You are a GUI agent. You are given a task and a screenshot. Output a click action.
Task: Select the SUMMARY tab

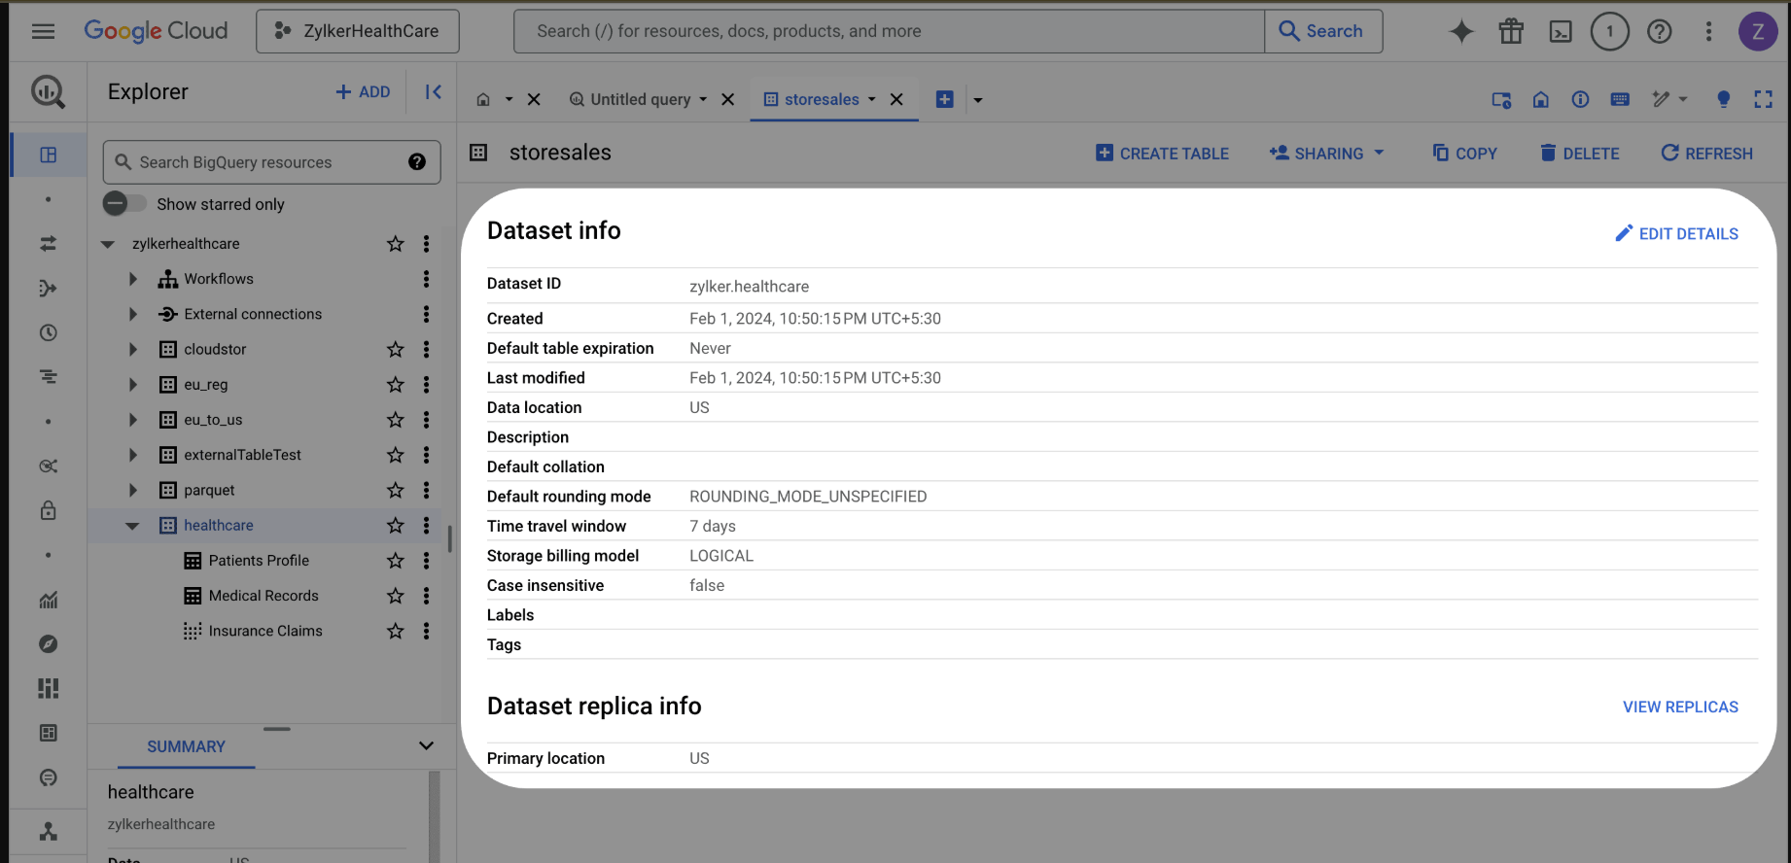(186, 746)
